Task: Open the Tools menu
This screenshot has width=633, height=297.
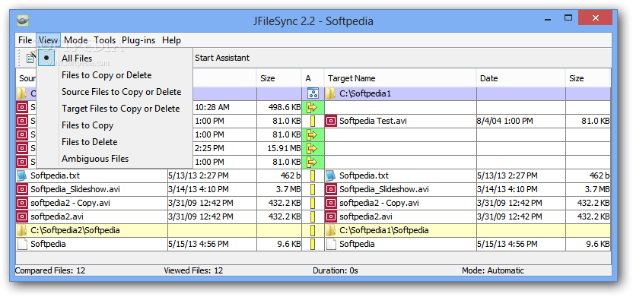Action: (x=105, y=40)
